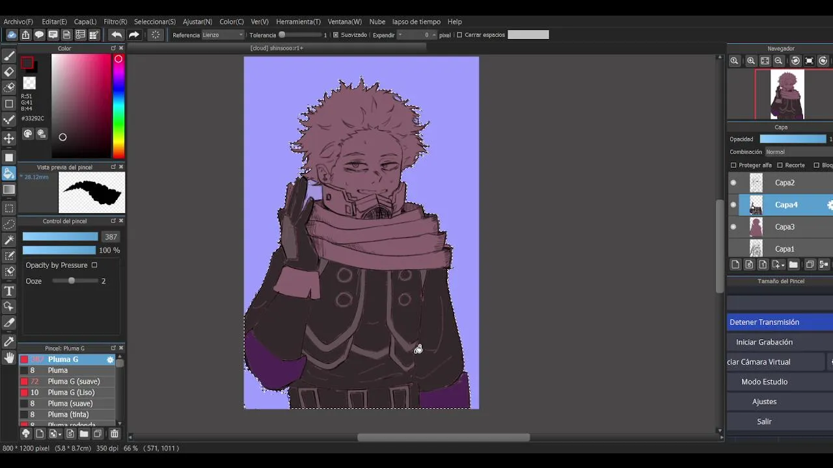Add new brush from cloud icon
The height and width of the screenshot is (468, 833).
pos(26,434)
